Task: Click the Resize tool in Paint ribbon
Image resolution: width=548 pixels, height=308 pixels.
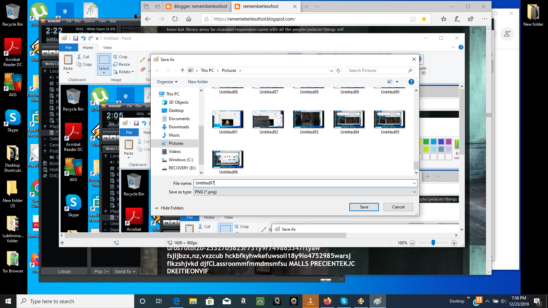Action: click(122, 64)
